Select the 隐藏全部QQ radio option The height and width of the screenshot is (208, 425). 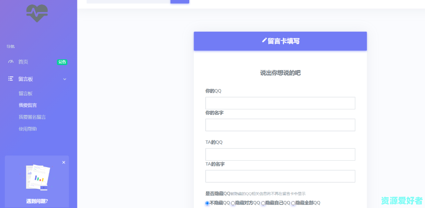click(293, 203)
